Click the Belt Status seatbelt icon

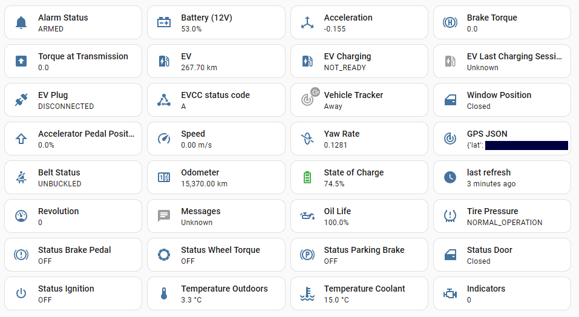(x=21, y=178)
